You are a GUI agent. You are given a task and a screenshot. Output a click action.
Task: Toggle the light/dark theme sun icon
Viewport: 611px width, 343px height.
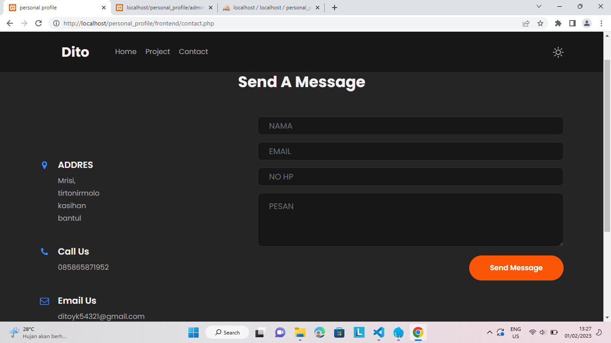[558, 52]
